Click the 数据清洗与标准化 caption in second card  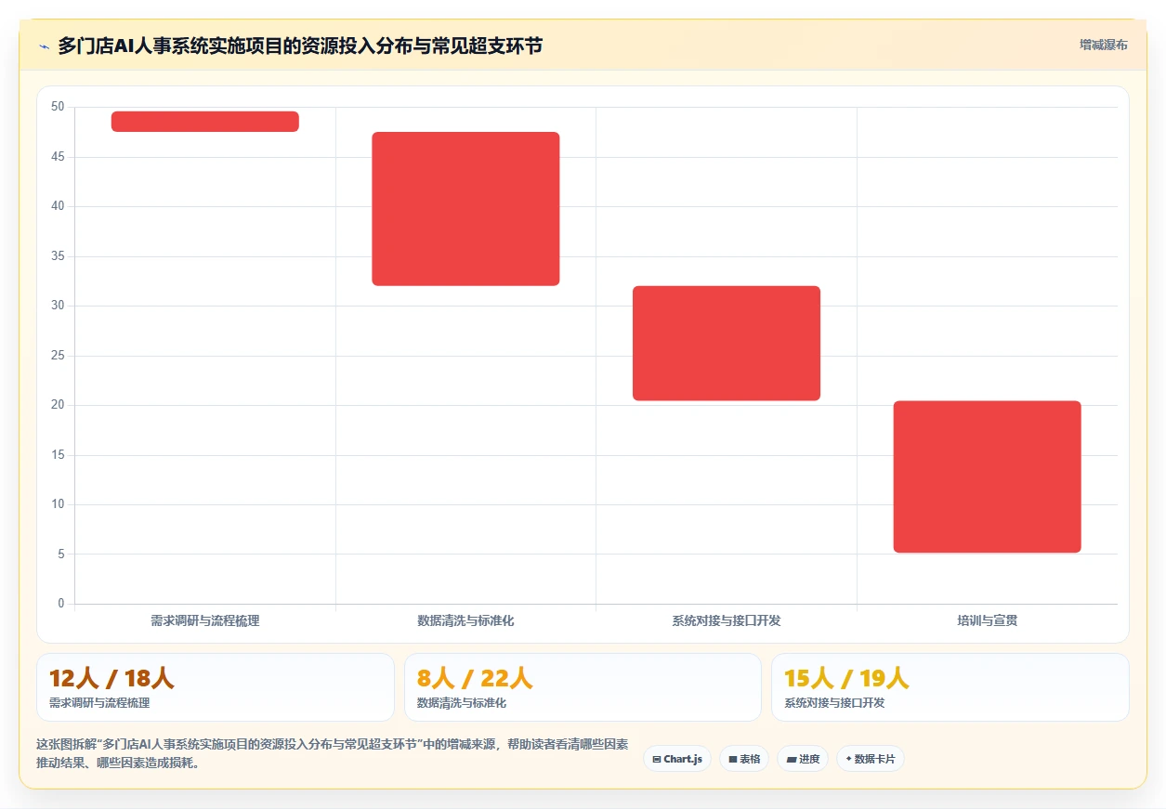[x=462, y=703]
